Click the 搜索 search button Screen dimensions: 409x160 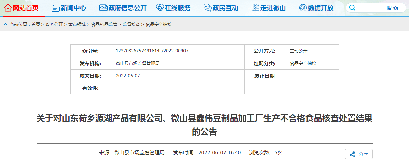coord(392,8)
